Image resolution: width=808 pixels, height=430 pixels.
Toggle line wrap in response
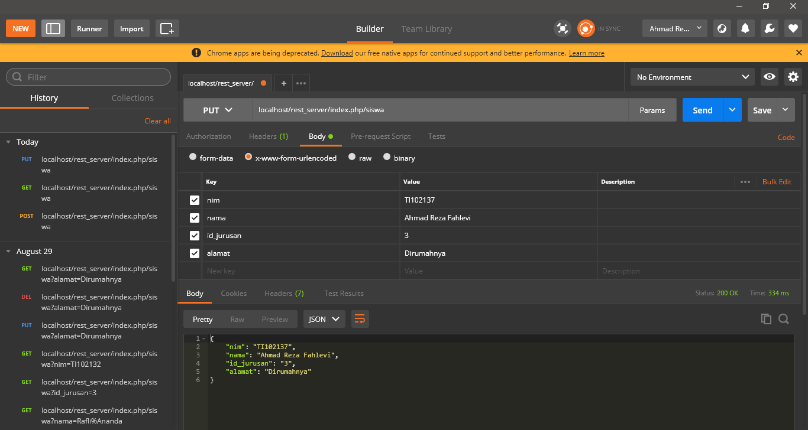click(360, 319)
